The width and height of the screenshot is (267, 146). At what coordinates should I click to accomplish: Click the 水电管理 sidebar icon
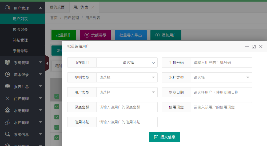tap(7, 110)
